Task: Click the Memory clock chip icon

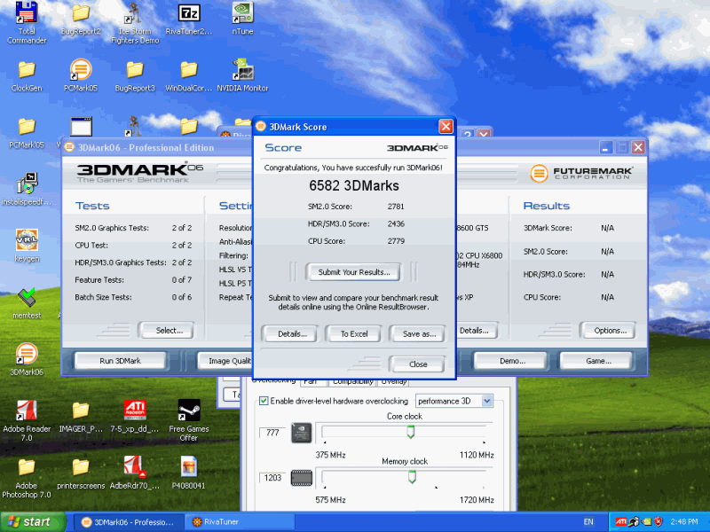Action: click(x=301, y=478)
